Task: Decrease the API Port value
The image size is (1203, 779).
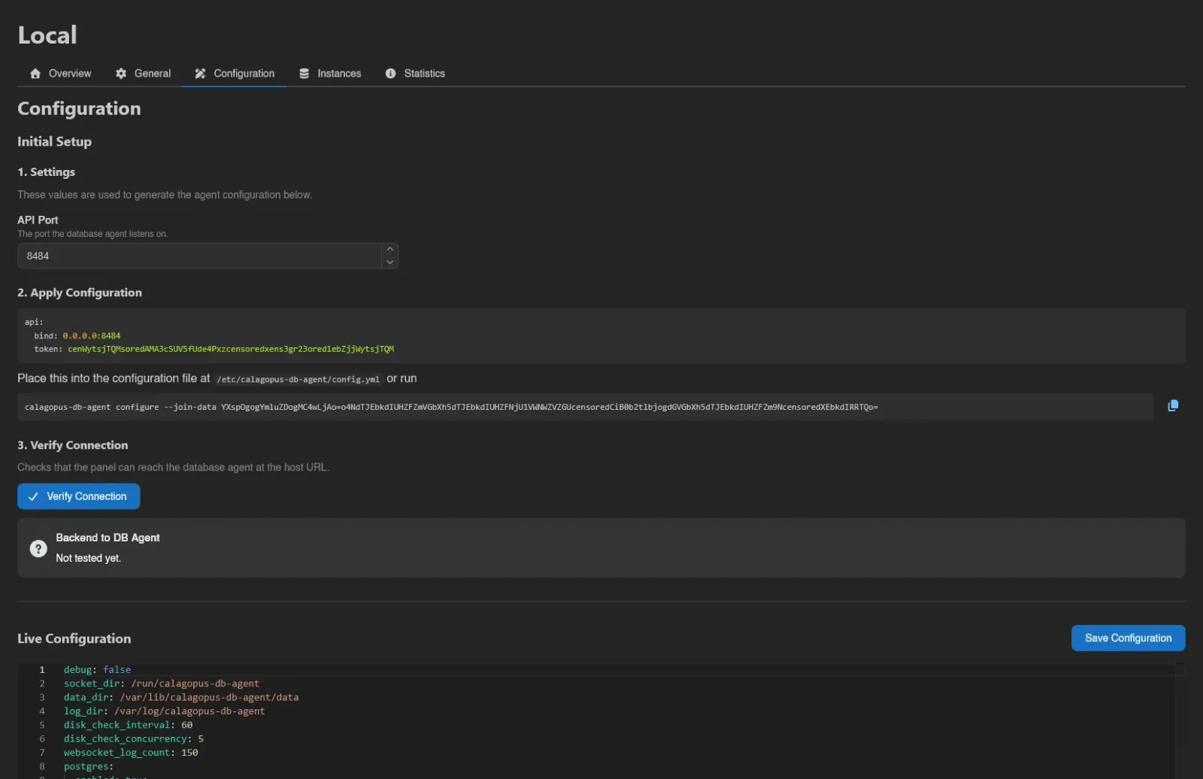Action: pyautogui.click(x=389, y=262)
